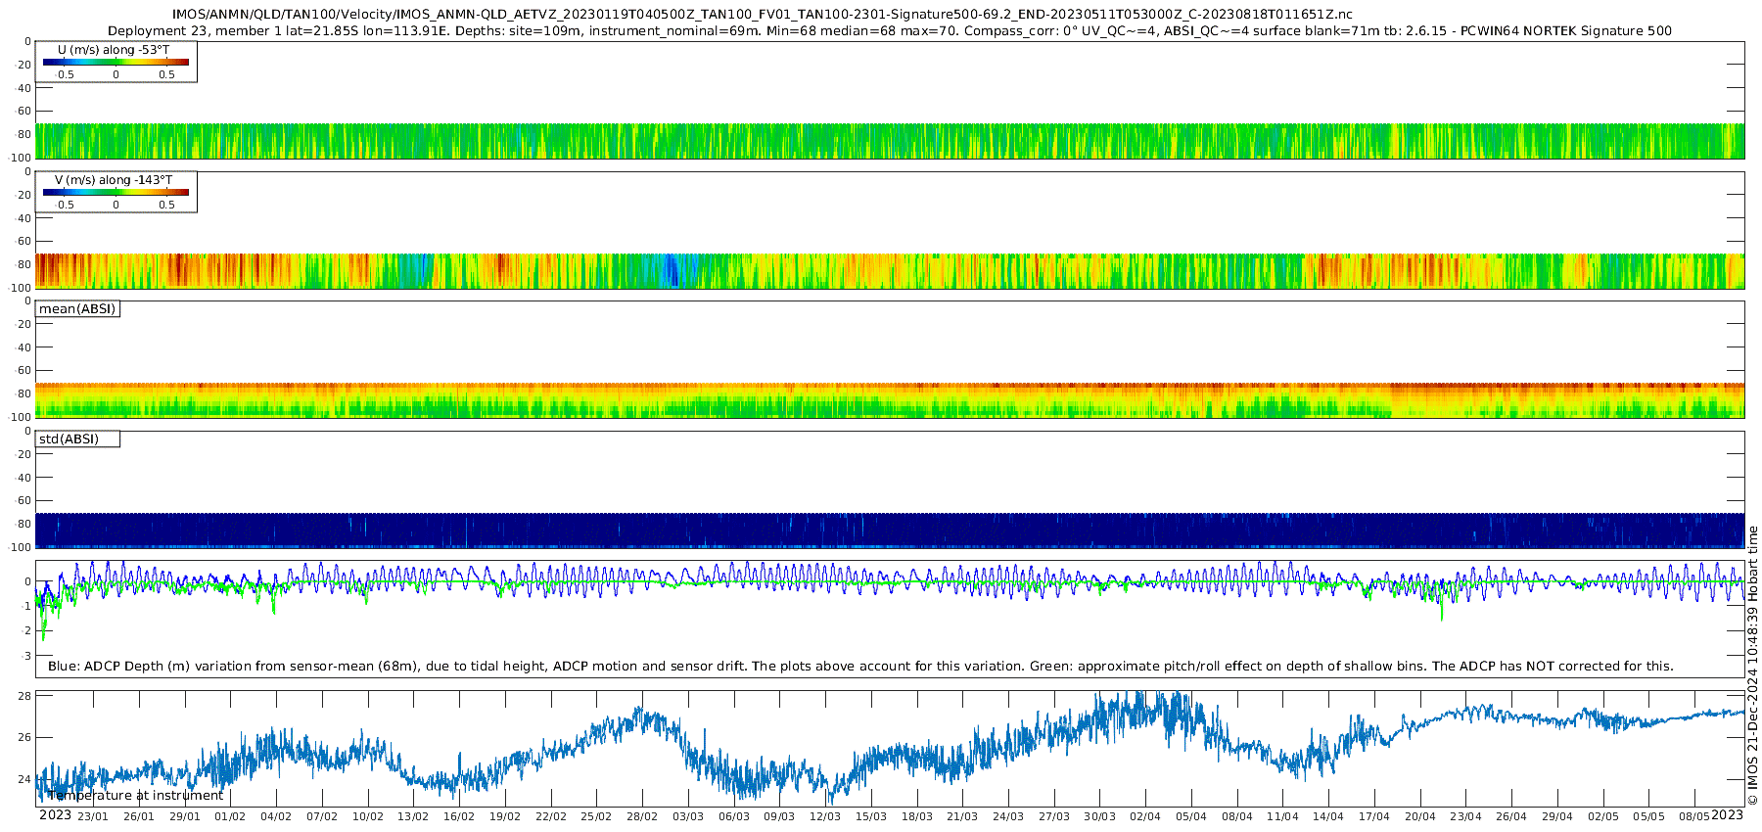Select the mean(ABSI) panel label
Image resolution: width=1762 pixels, height=832 pixels.
pos(77,309)
